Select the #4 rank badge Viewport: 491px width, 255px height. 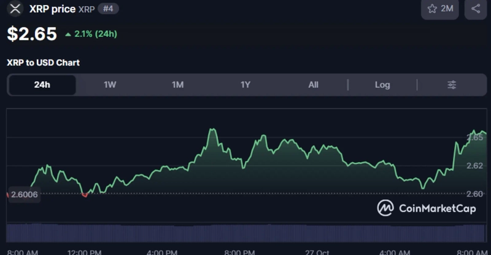click(109, 9)
